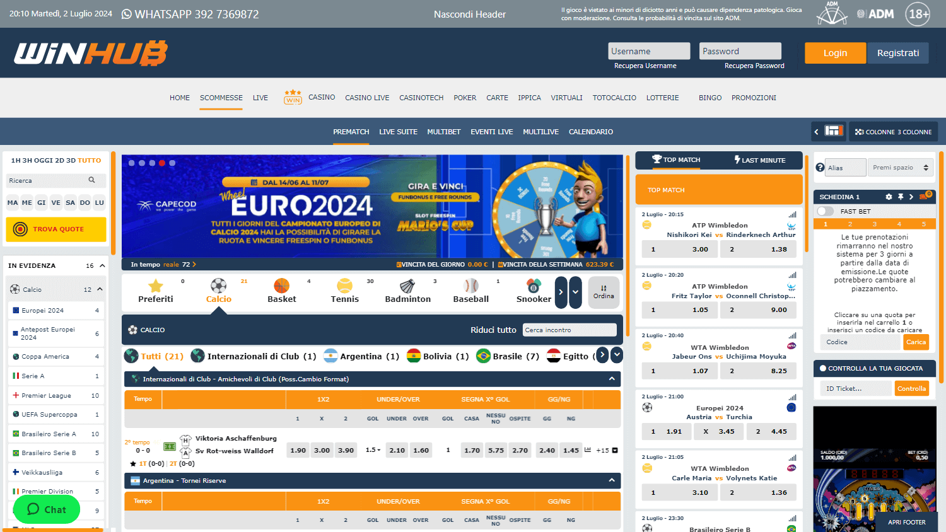Open the Scommesse menu item

[x=221, y=98]
